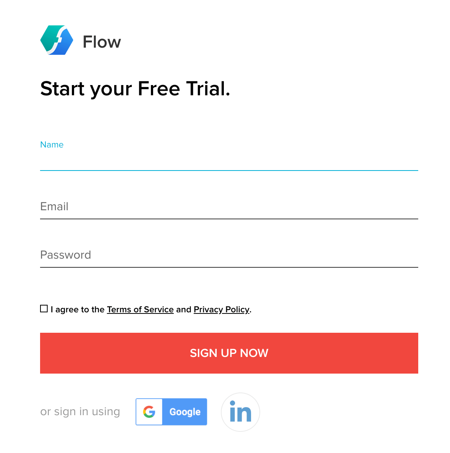Screen dimensions: 450x453
Task: Click the word "and" between policy links
Action: [184, 310]
